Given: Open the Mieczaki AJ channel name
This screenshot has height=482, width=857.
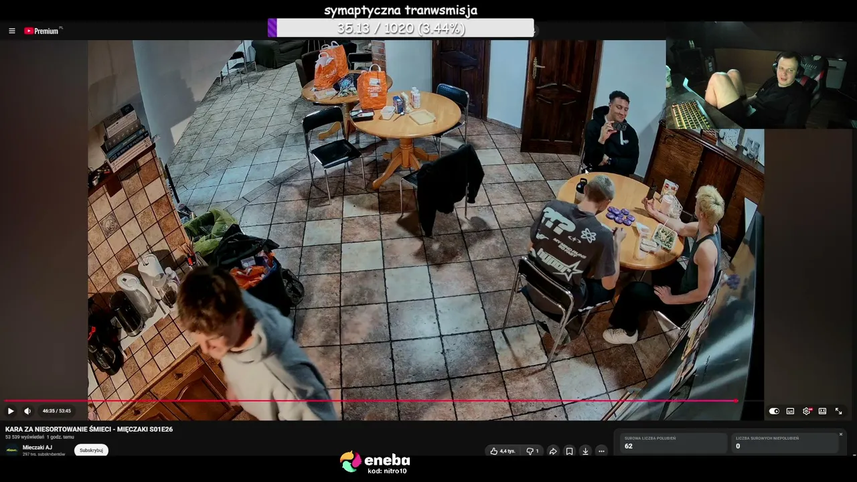Looking at the screenshot, I should click(37, 447).
